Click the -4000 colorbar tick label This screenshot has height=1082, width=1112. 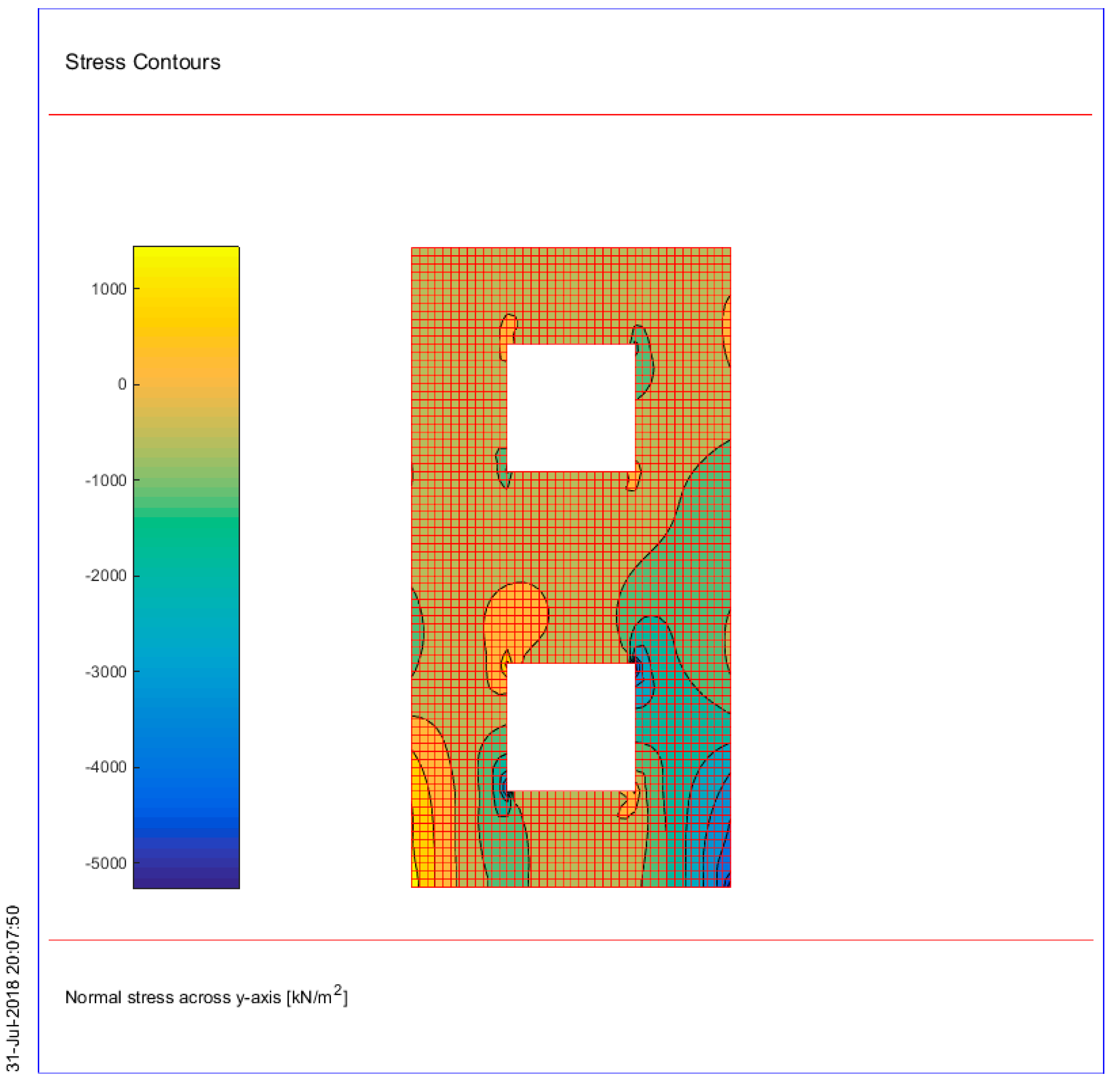(106, 767)
